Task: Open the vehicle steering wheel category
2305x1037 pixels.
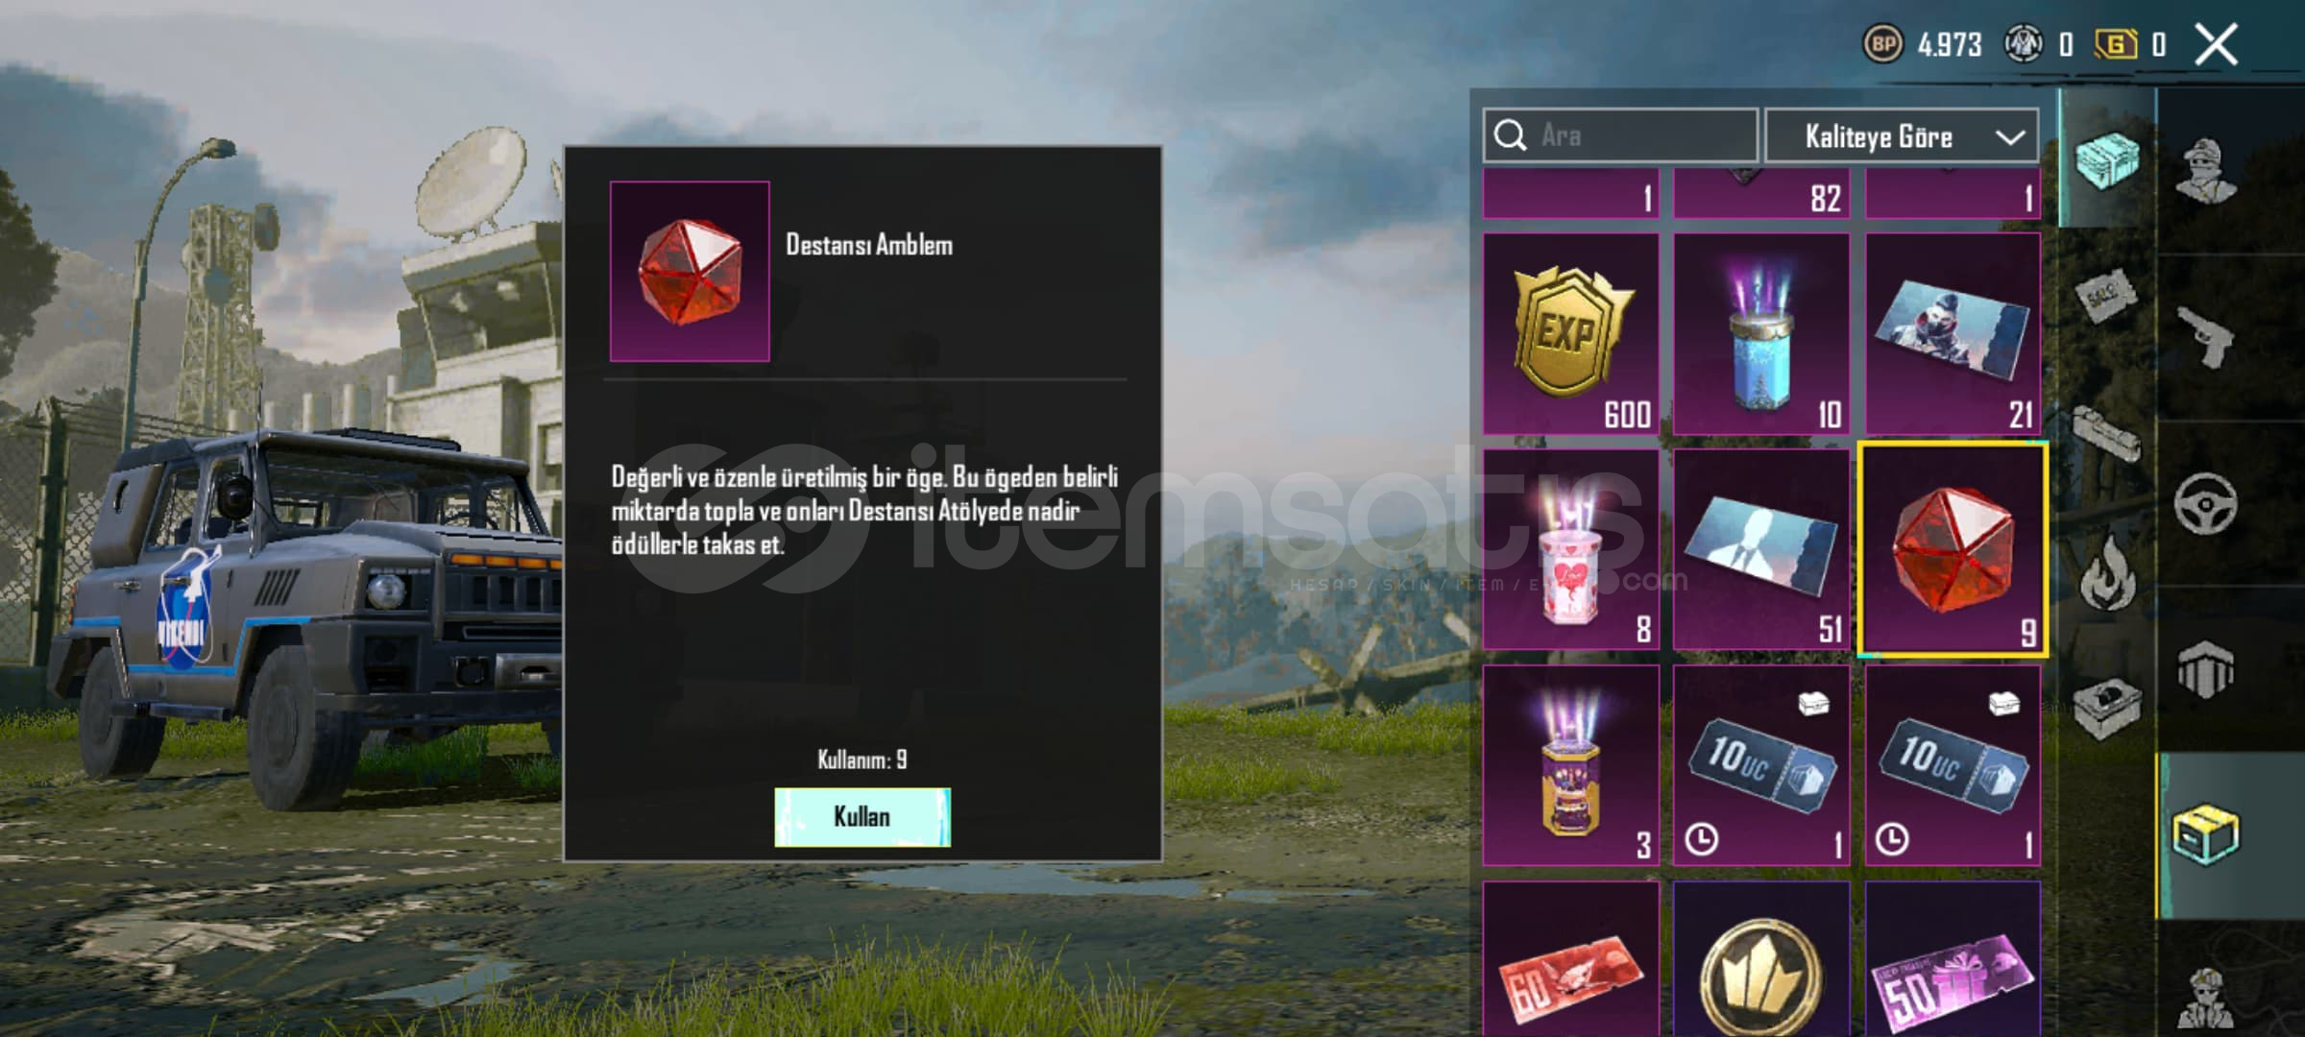Action: 2206,503
